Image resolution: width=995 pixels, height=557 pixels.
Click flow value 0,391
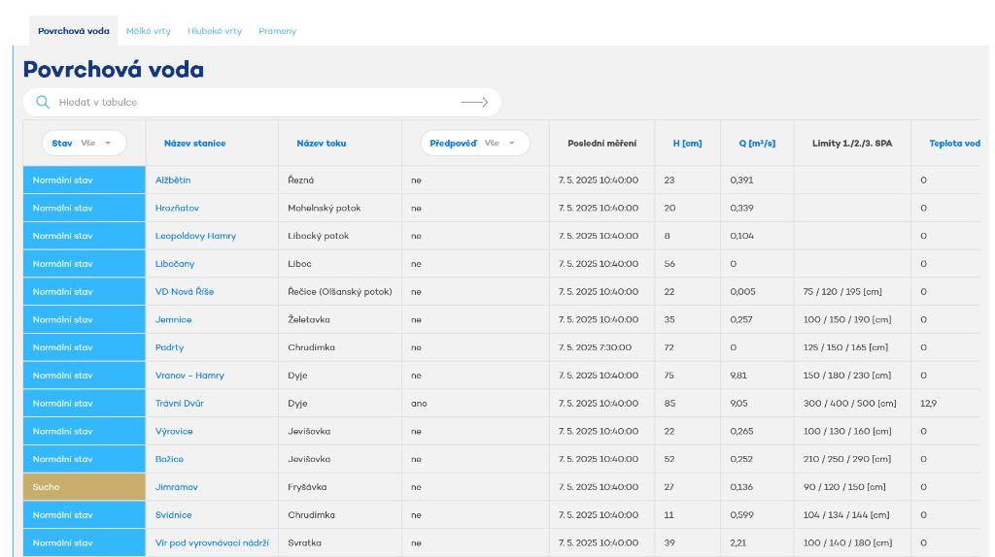click(x=741, y=180)
